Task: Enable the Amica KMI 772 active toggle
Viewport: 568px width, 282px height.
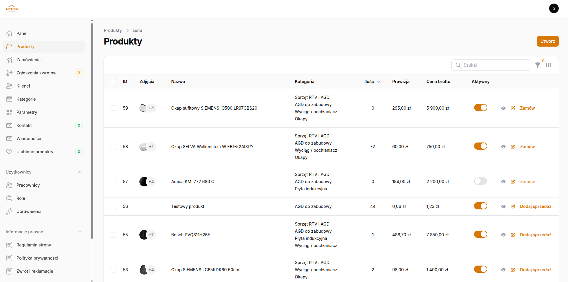Action: pos(480,181)
